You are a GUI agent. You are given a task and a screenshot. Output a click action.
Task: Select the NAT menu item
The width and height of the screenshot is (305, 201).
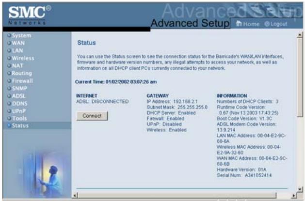pos(17,66)
